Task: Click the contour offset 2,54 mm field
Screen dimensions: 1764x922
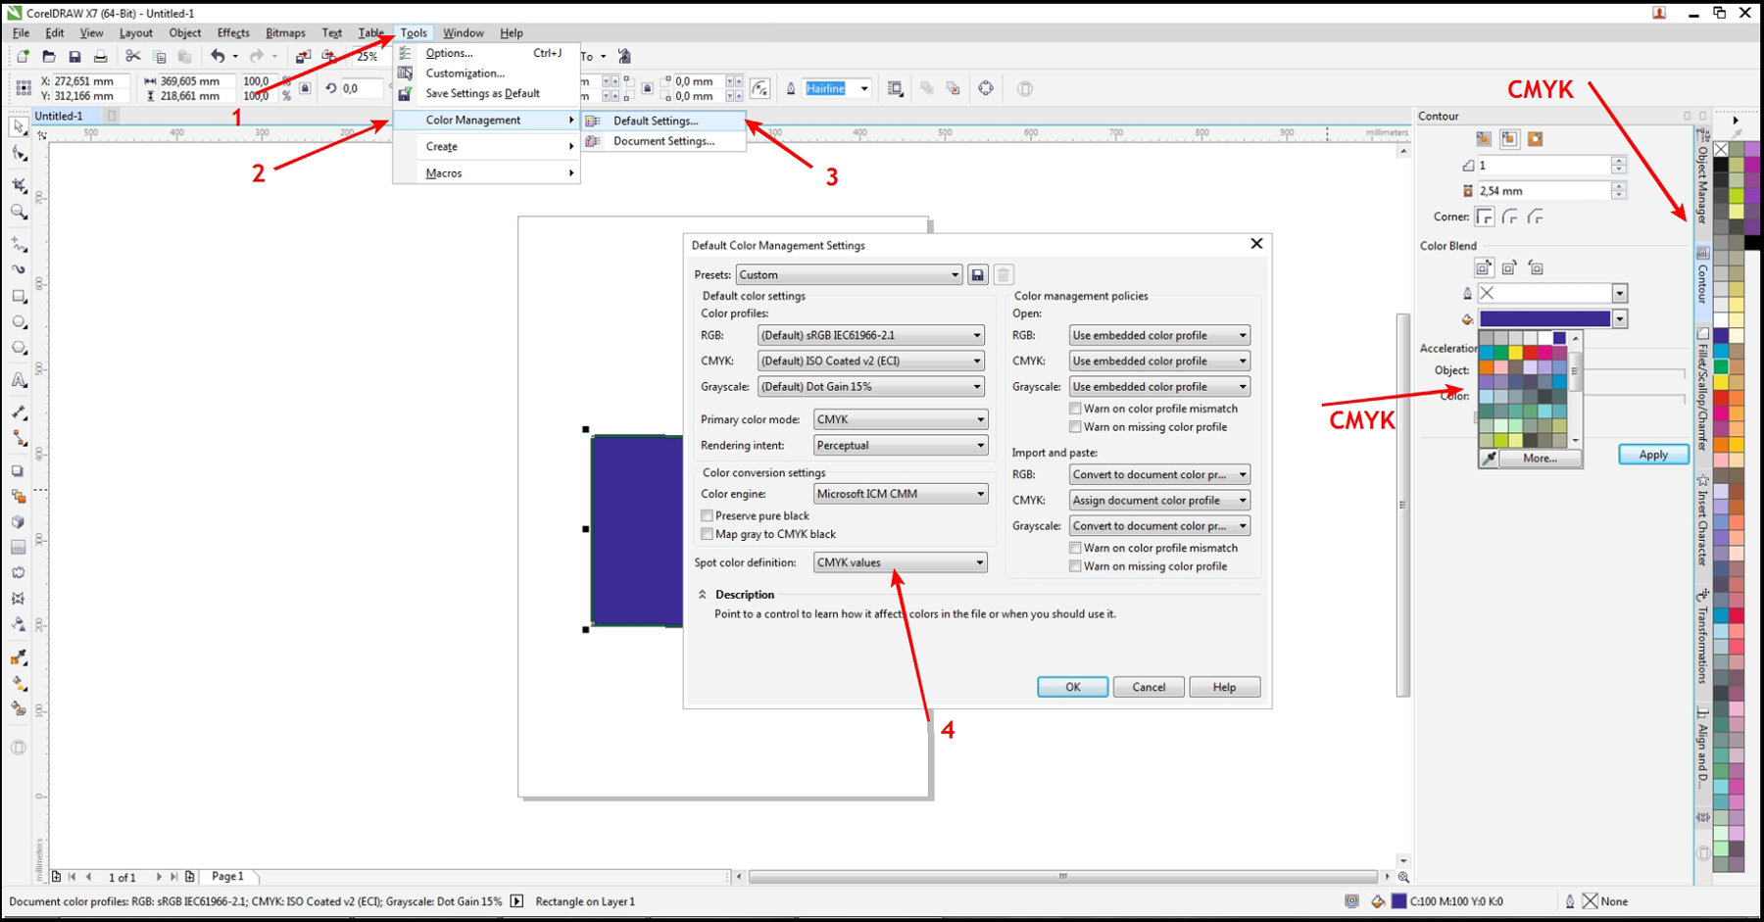Action: [1543, 190]
